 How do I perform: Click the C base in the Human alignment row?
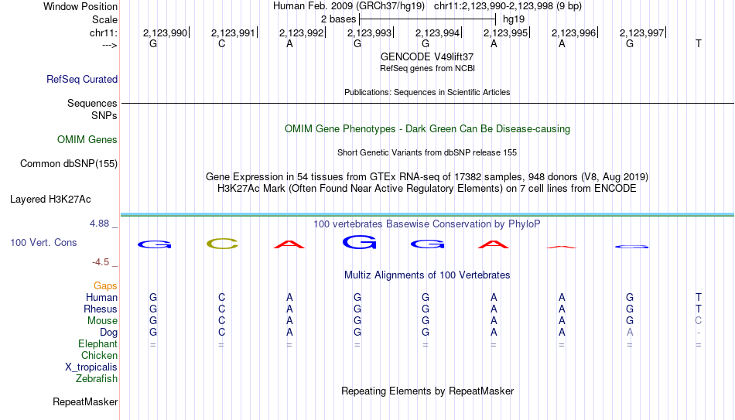(222, 297)
